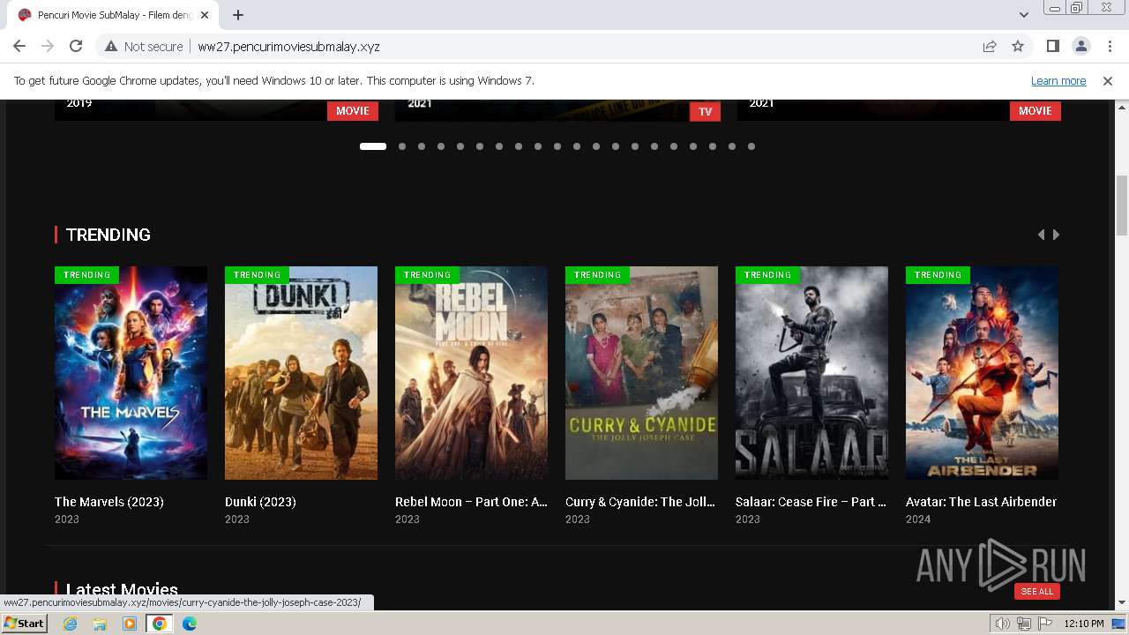Viewport: 1129px width, 635px height.
Task: Open a new tab with plus button
Action: pos(238,15)
